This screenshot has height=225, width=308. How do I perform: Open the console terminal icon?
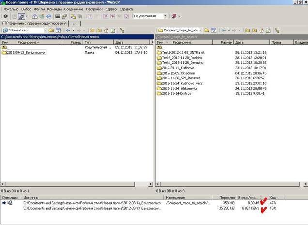pyautogui.click(x=57, y=16)
